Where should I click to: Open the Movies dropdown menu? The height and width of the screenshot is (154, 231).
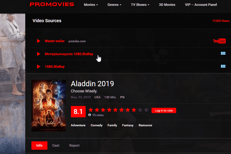pyautogui.click(x=91, y=5)
